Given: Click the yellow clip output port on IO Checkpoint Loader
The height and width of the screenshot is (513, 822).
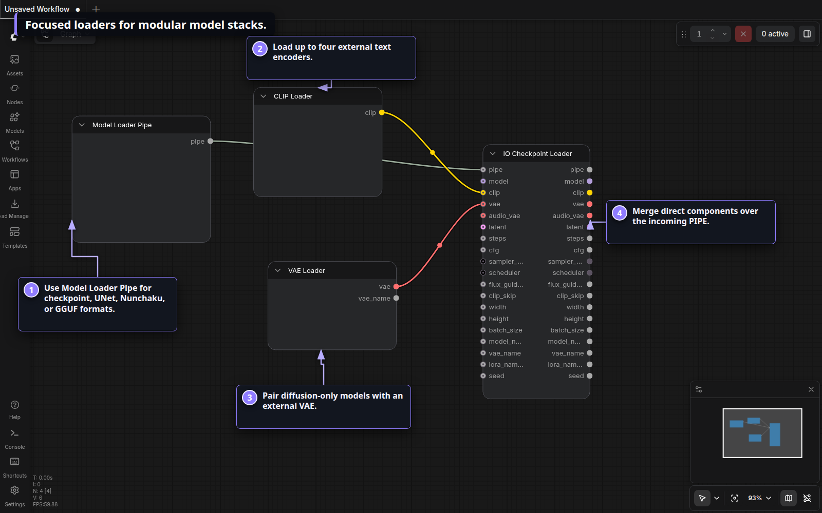Looking at the screenshot, I should 590,193.
